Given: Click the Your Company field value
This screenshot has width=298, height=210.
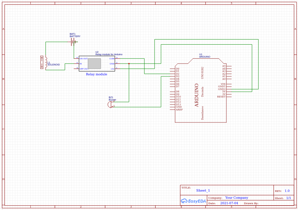Looking at the screenshot, I should (x=236, y=198).
